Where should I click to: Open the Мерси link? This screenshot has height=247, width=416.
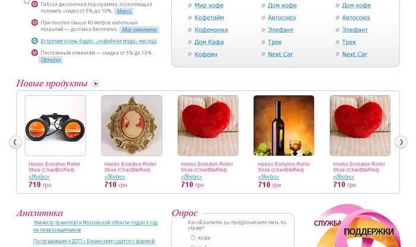[124, 11]
